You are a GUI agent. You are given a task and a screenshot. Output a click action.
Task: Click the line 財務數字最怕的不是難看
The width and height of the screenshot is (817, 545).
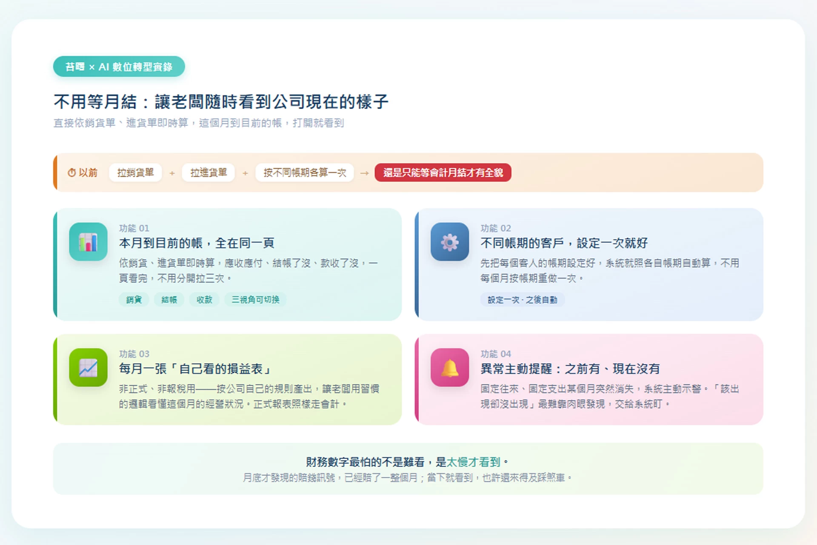click(x=407, y=462)
